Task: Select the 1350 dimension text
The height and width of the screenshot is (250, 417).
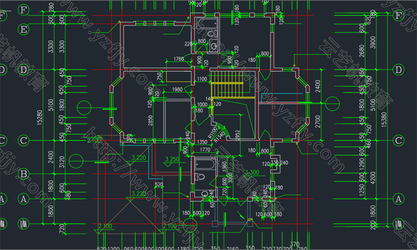Action: pos(202,142)
